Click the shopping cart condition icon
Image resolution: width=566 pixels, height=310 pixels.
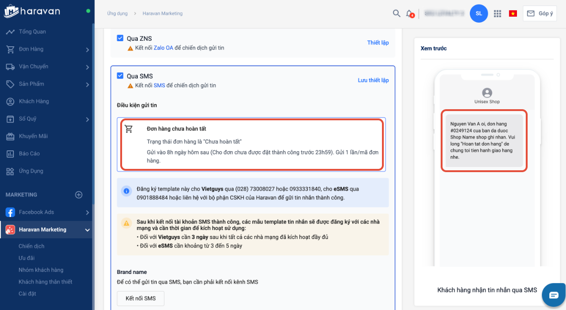pyautogui.click(x=129, y=129)
